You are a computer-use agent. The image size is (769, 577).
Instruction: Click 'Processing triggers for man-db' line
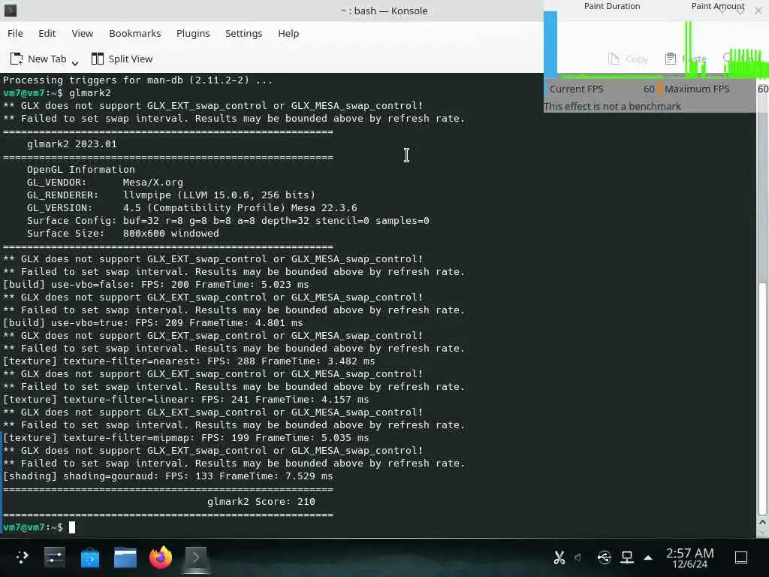pos(138,80)
